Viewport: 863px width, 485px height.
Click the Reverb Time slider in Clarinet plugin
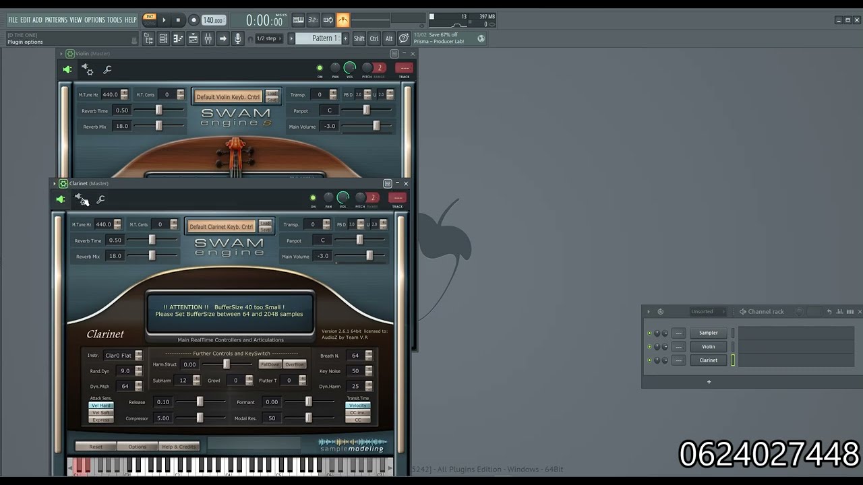pyautogui.click(x=152, y=240)
